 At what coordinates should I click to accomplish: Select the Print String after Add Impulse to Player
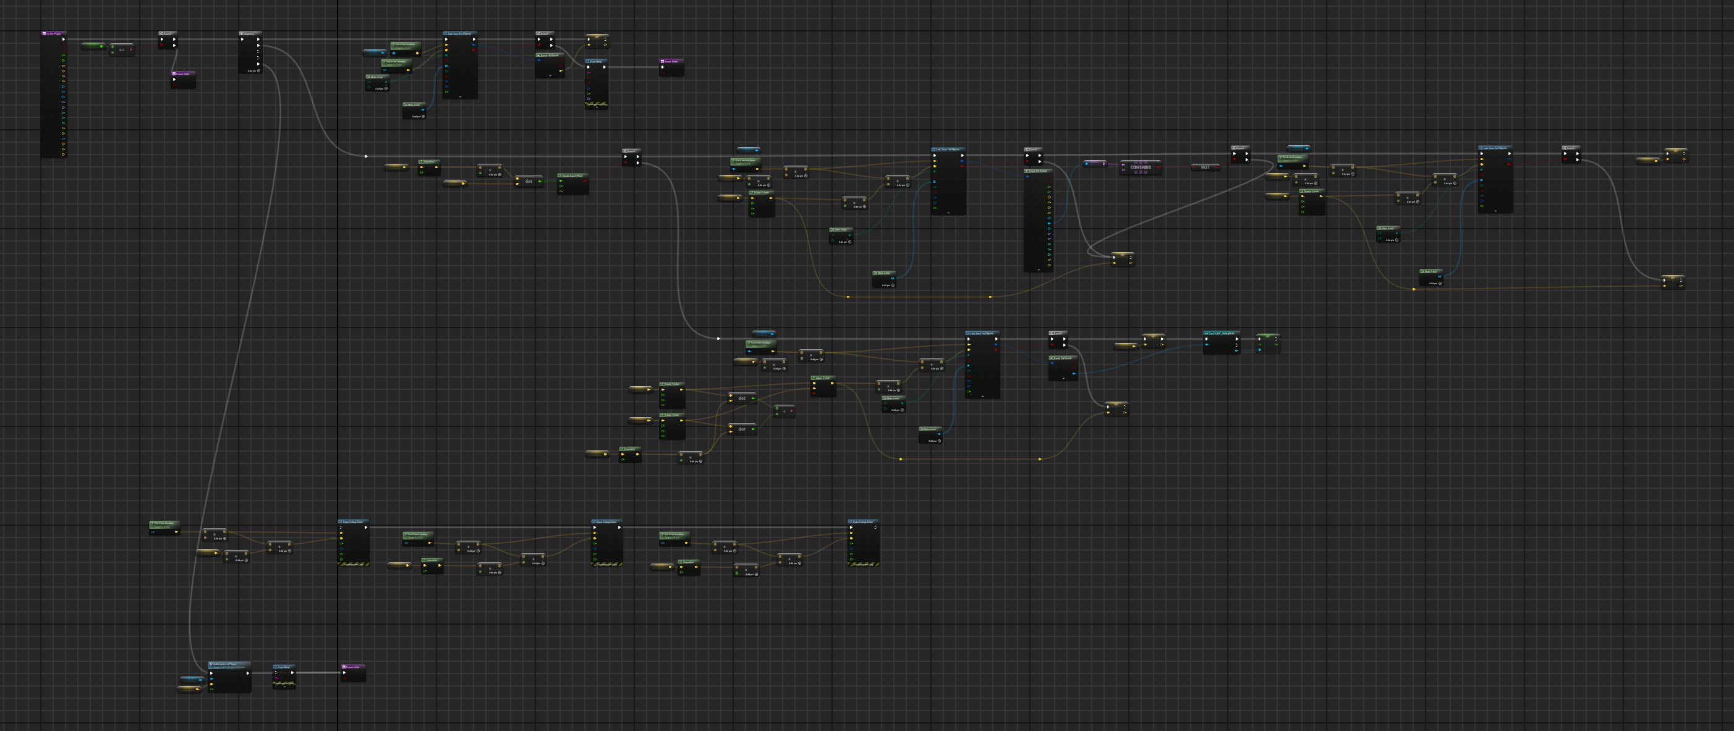coord(284,677)
